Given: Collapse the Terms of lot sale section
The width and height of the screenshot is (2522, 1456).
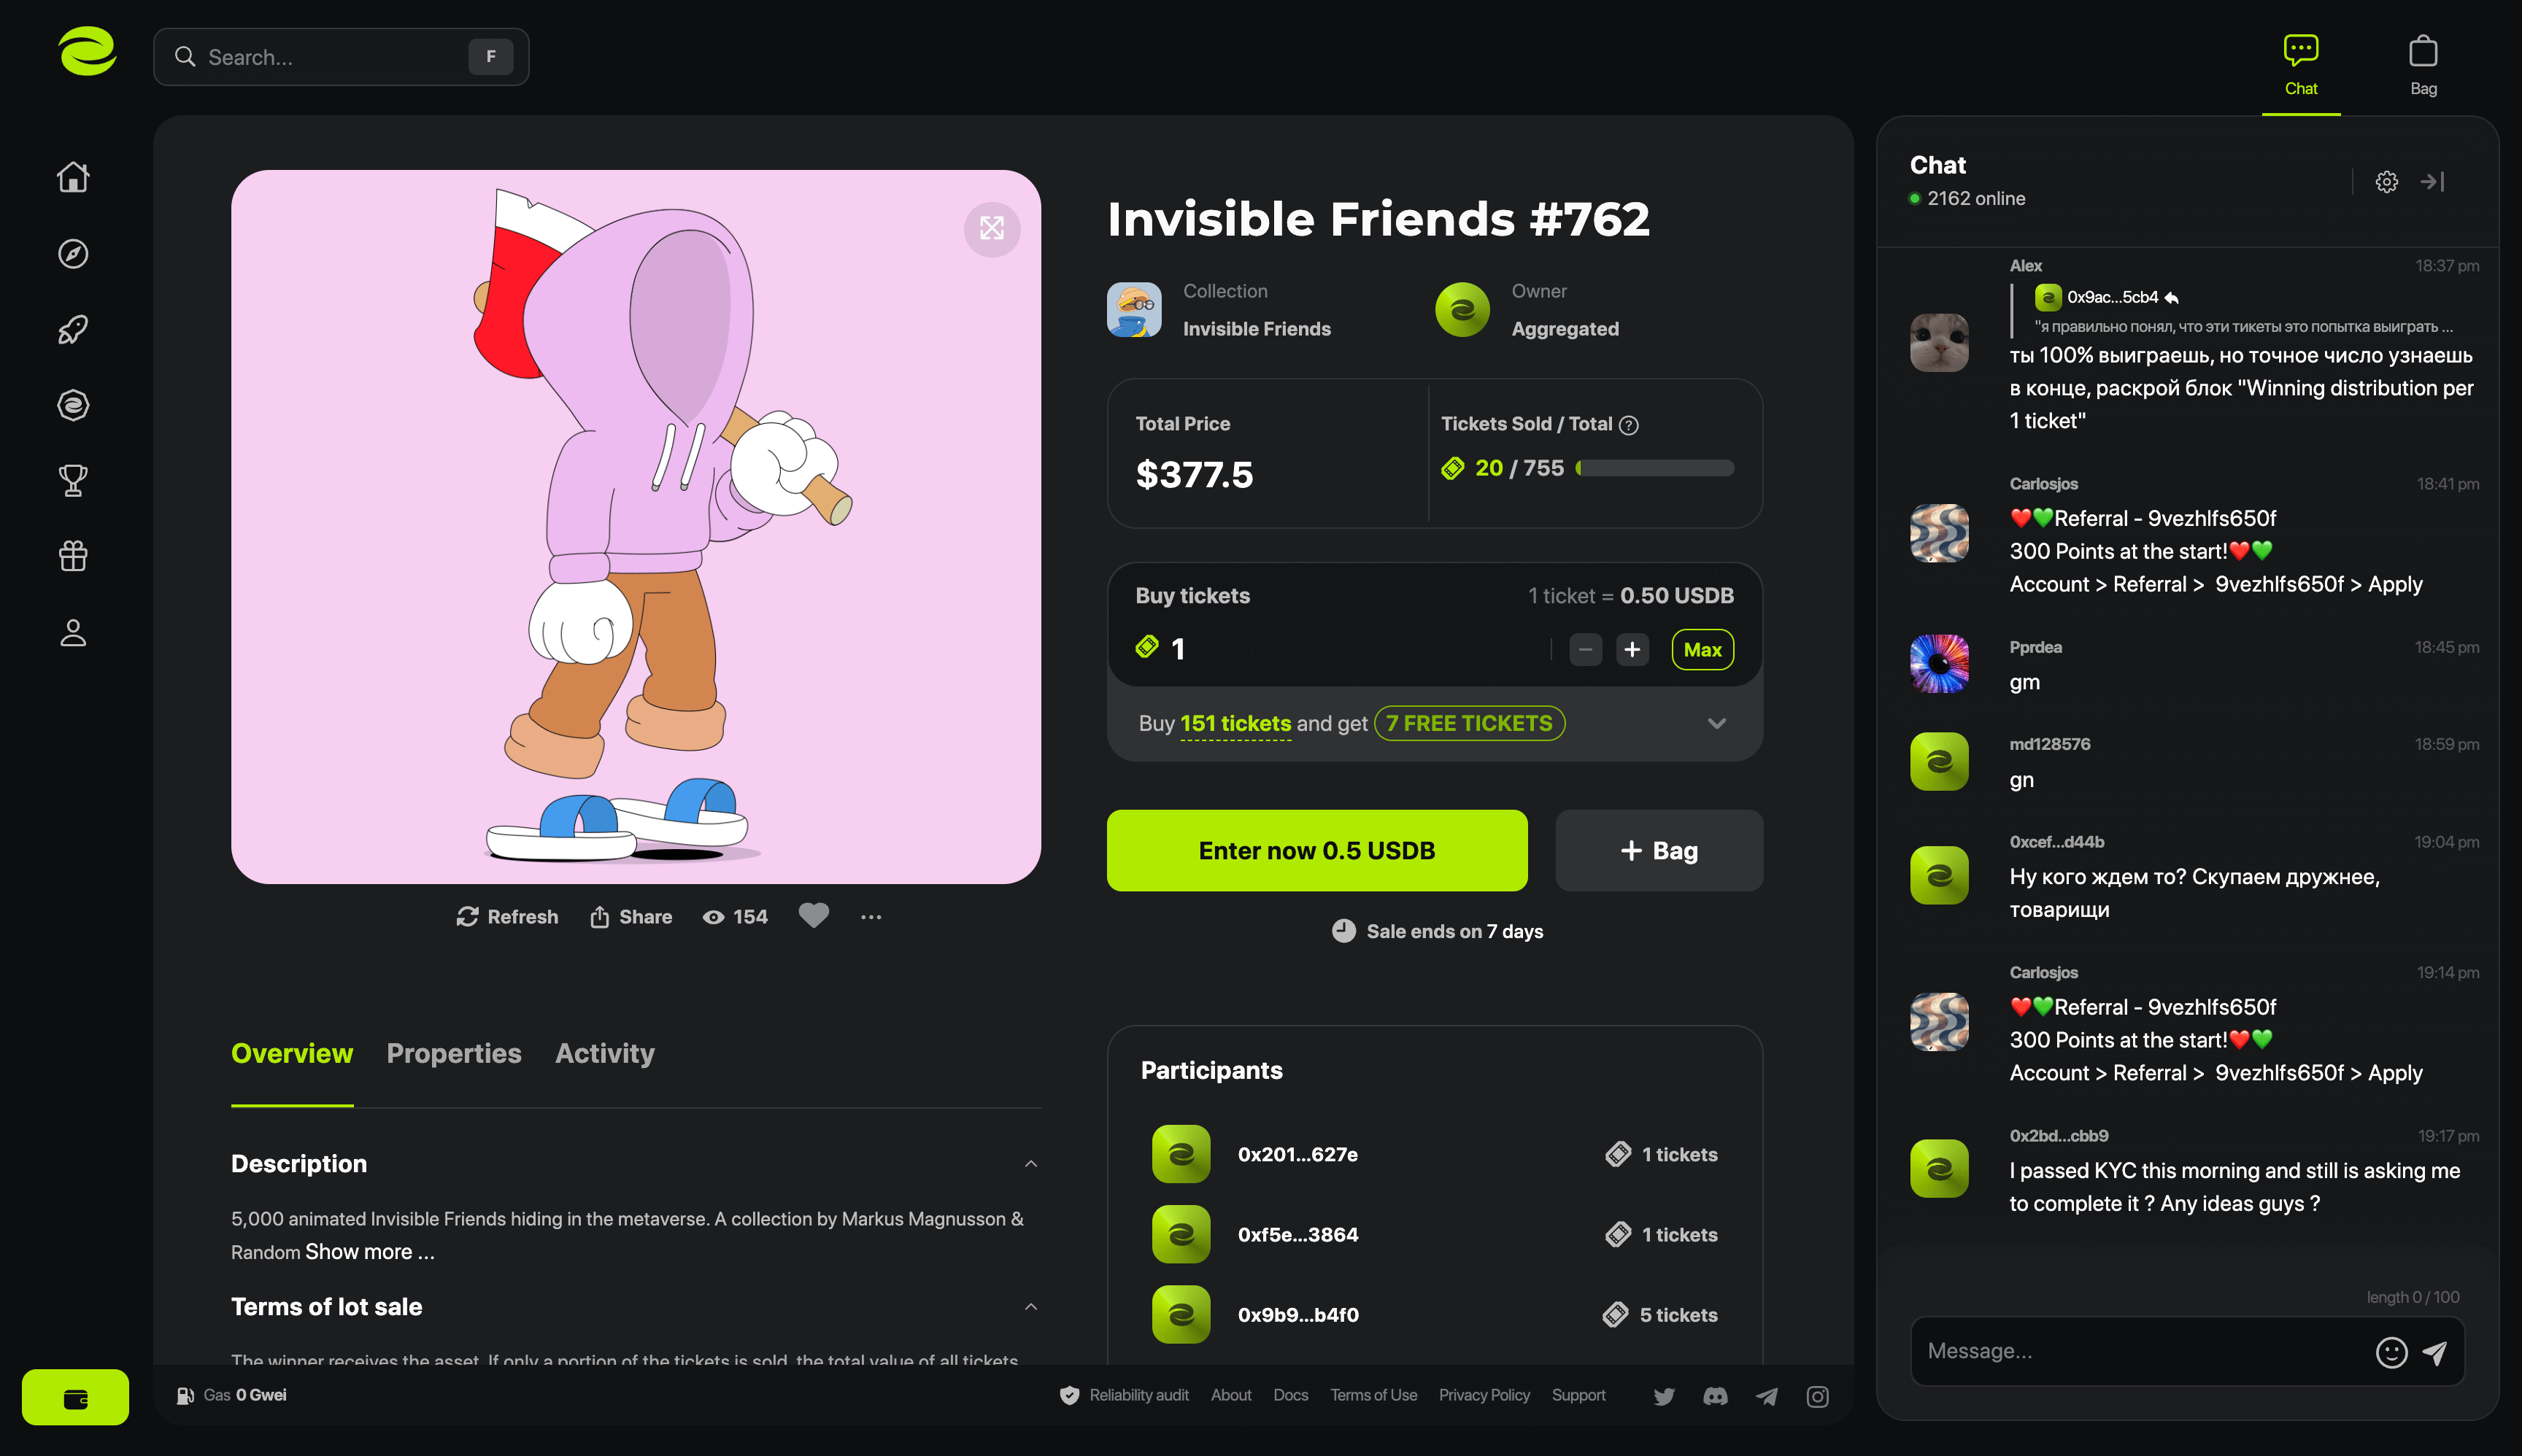Looking at the screenshot, I should (1030, 1307).
